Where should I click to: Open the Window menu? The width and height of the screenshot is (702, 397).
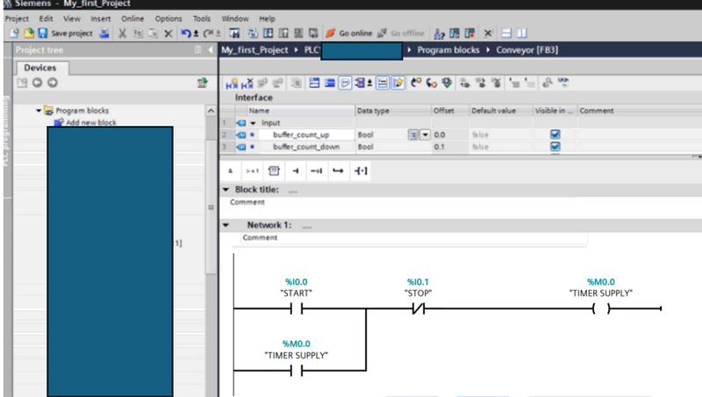coord(235,18)
